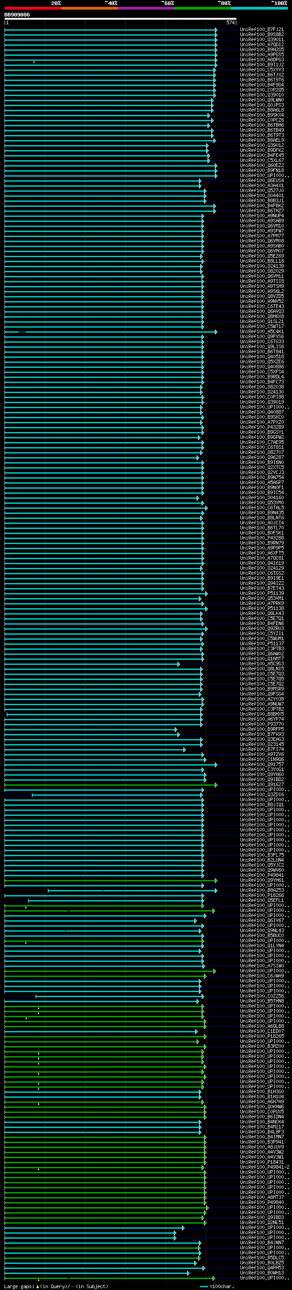Select the UniRef100_C5XYY3 label
This screenshot has height=1290, width=292.
point(262,70)
